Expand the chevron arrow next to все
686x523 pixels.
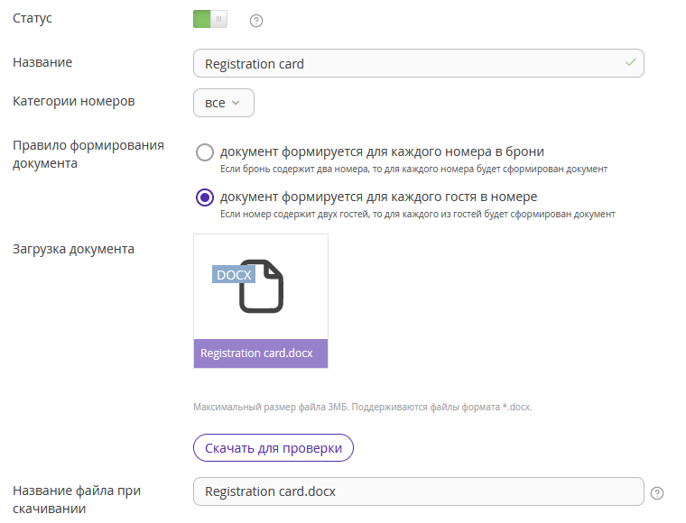click(x=236, y=103)
